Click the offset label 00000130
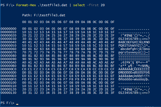161x107 pixels. [8, 93]
